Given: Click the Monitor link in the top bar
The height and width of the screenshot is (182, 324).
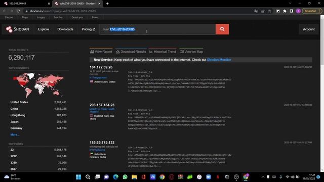Looking at the screenshot, I should point(58,17).
